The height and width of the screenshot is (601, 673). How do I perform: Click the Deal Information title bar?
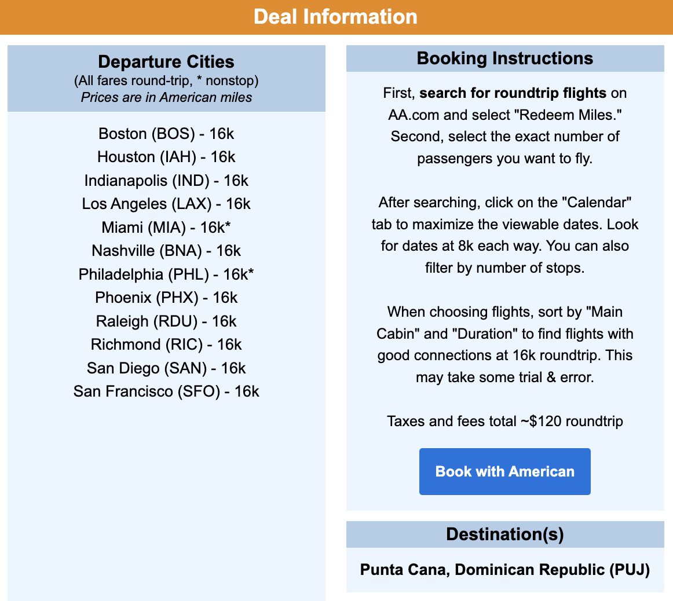[x=336, y=17]
